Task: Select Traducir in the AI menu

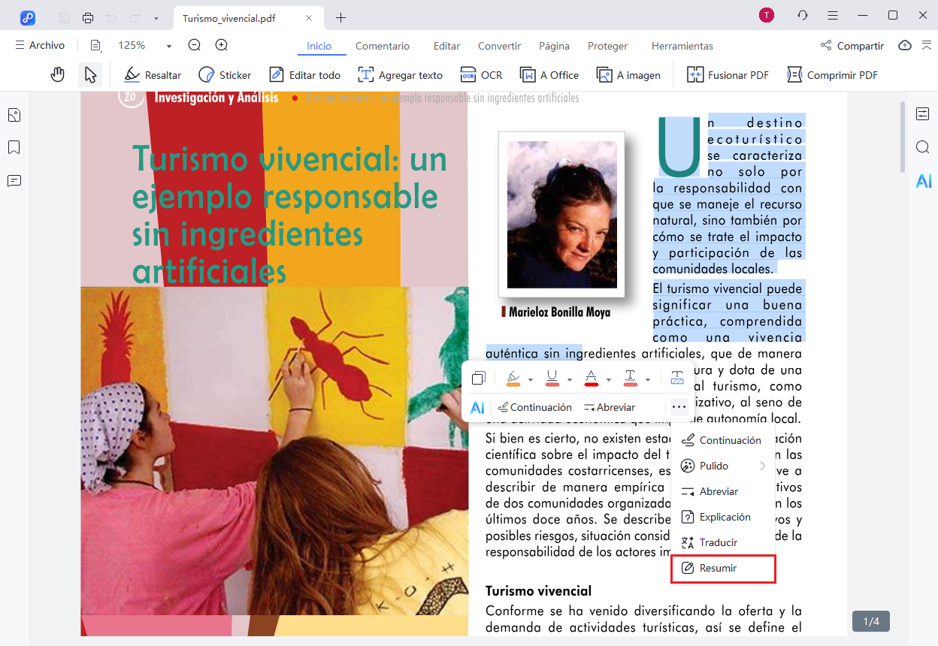Action: coord(718,542)
